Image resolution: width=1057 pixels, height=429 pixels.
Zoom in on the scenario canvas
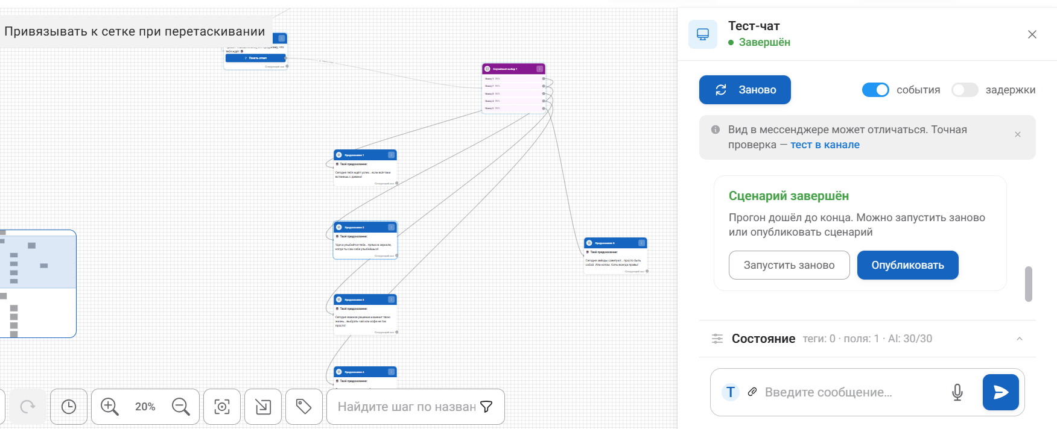click(x=109, y=407)
